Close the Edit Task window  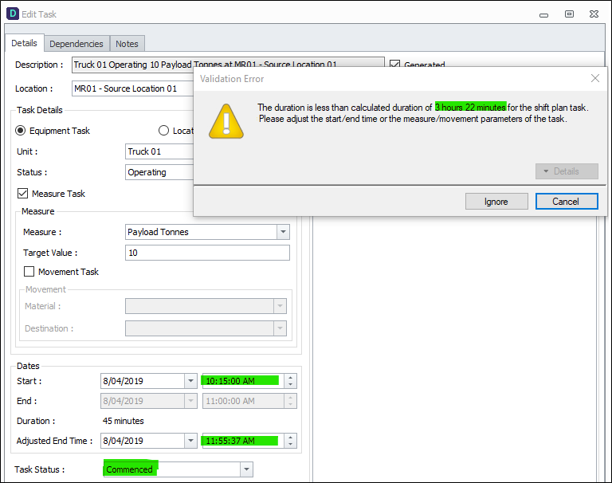[594, 14]
